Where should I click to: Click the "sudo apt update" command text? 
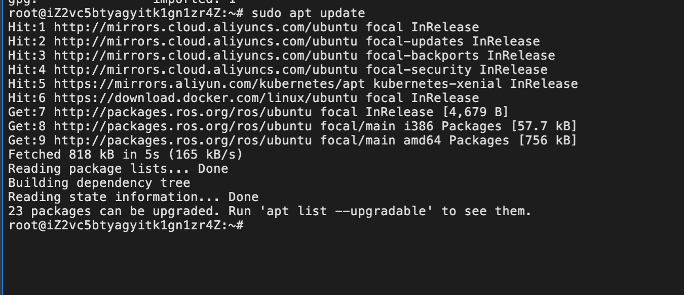308,13
